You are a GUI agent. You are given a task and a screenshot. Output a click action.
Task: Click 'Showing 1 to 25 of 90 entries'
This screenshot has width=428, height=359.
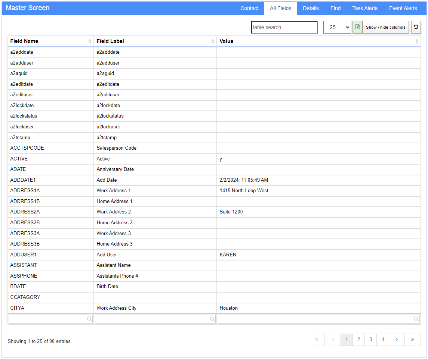pos(39,341)
